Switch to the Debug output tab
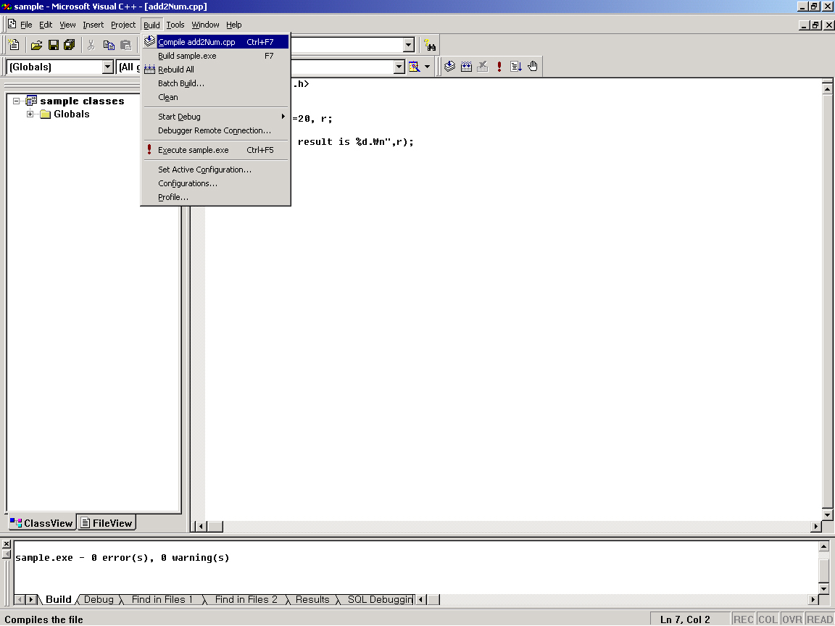 (99, 599)
